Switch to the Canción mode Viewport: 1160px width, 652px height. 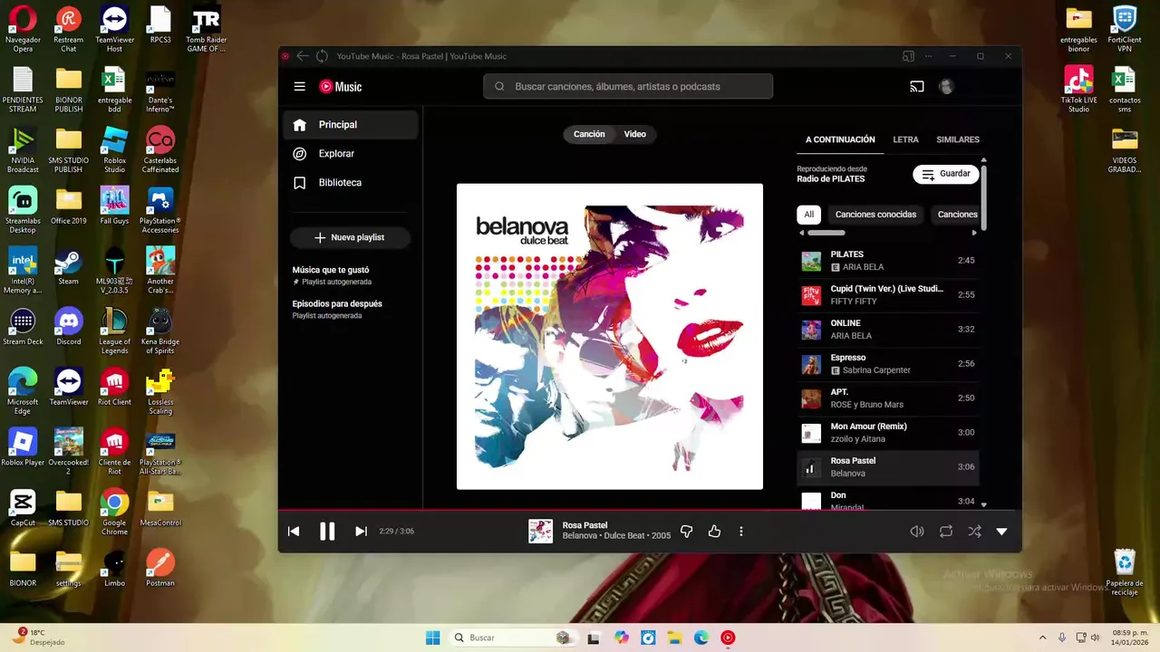coord(589,134)
